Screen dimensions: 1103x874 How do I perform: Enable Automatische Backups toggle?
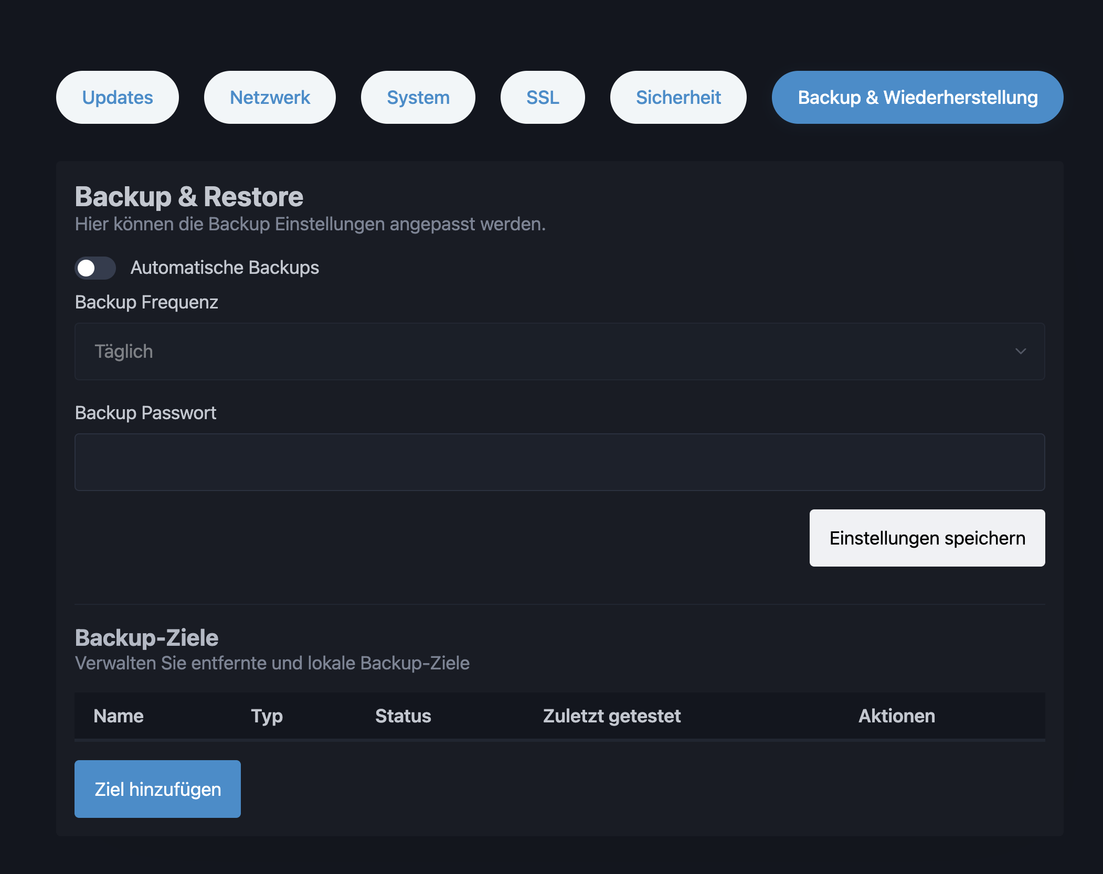(94, 268)
